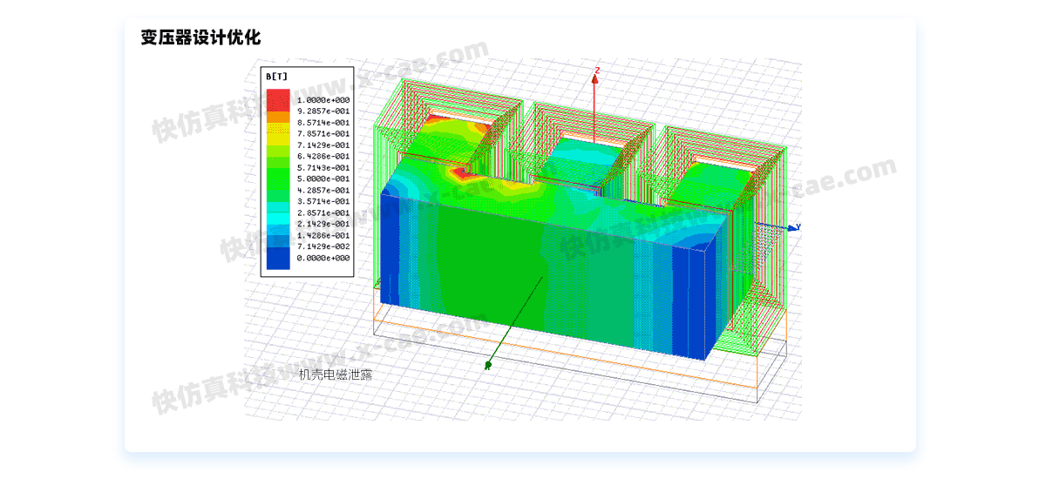The height and width of the screenshot is (479, 1046).
Task: Select the red hot spot on the core
Action: point(459,173)
